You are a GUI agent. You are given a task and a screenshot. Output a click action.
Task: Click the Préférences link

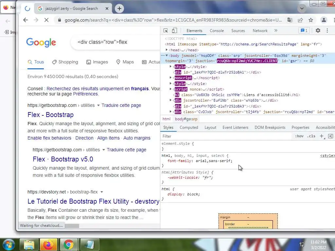(85, 94)
